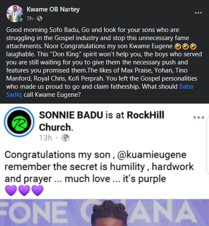Click the white shared post card header
209x226 pixels.
[104, 124]
